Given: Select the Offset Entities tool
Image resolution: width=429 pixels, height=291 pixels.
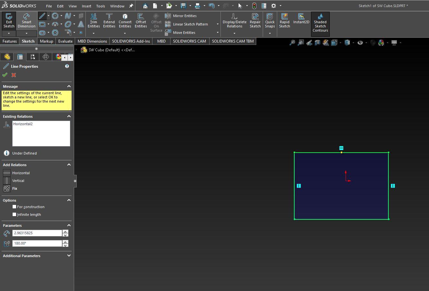Looking at the screenshot, I should 141,20.
